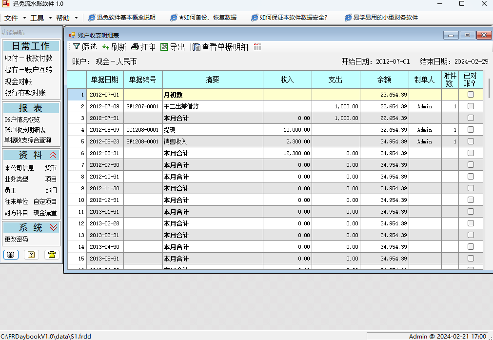Collapse the 资料 section chevron
Screen dimensions: 493x340
(x=54, y=155)
